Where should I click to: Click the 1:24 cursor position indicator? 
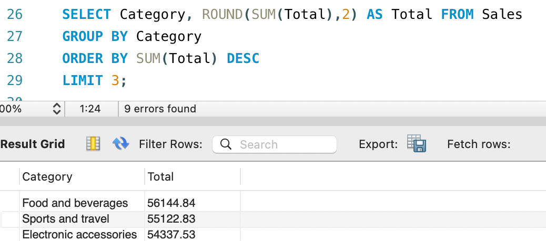tap(90, 109)
